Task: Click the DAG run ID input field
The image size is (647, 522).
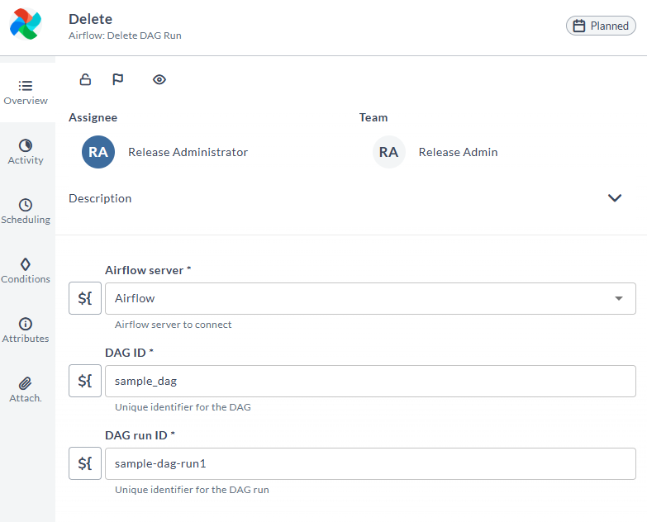Action: click(370, 463)
